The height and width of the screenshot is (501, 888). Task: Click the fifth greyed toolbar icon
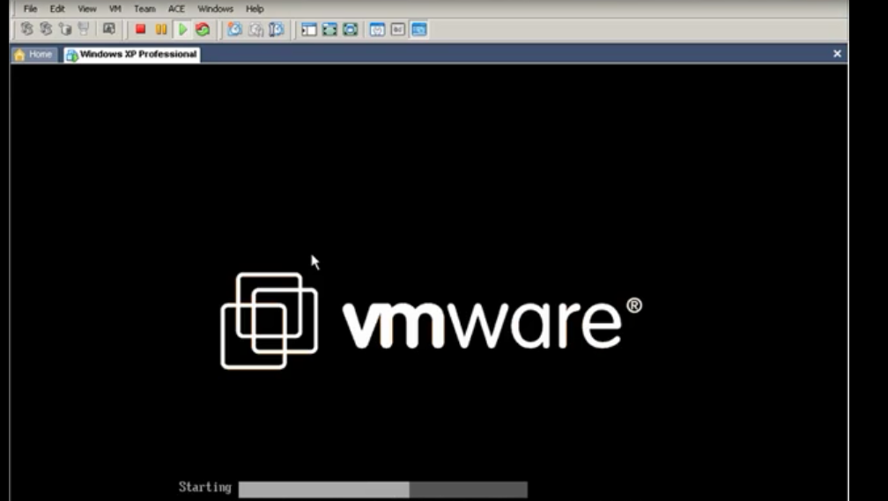click(x=108, y=29)
